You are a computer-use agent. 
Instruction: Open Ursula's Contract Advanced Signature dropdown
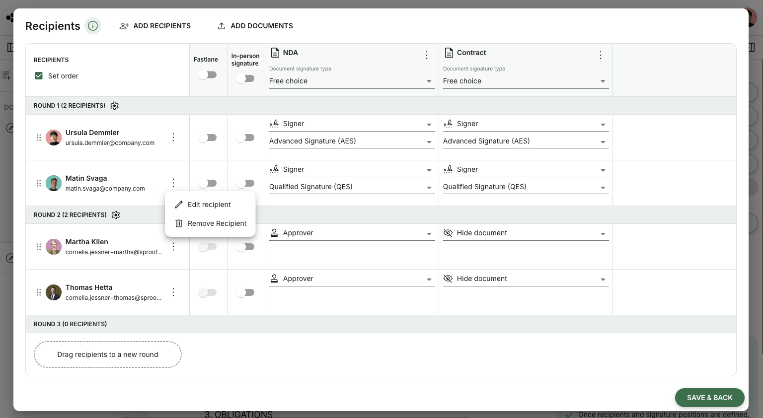pos(526,141)
